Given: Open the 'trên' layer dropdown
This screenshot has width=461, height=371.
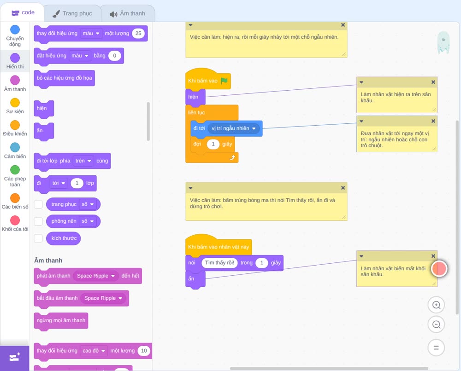Looking at the screenshot, I should (83, 161).
